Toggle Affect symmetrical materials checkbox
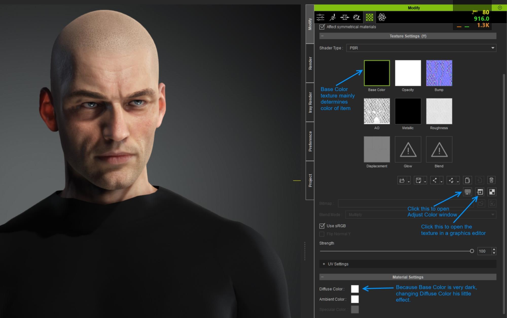 pos(322,27)
